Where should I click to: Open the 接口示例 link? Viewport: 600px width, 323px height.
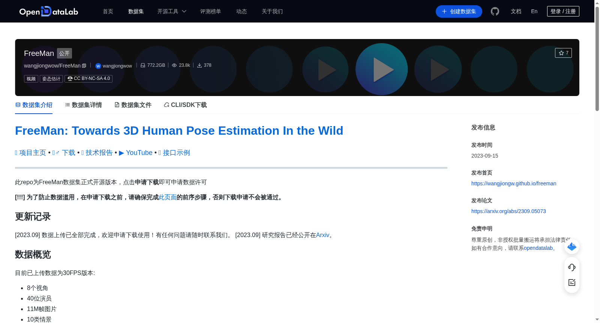tap(174, 153)
